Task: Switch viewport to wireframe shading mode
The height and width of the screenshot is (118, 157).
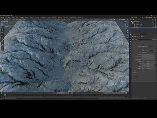Action: [120, 20]
